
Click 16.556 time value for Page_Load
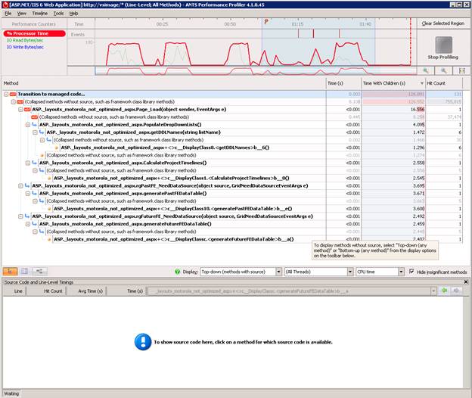[x=418, y=109]
